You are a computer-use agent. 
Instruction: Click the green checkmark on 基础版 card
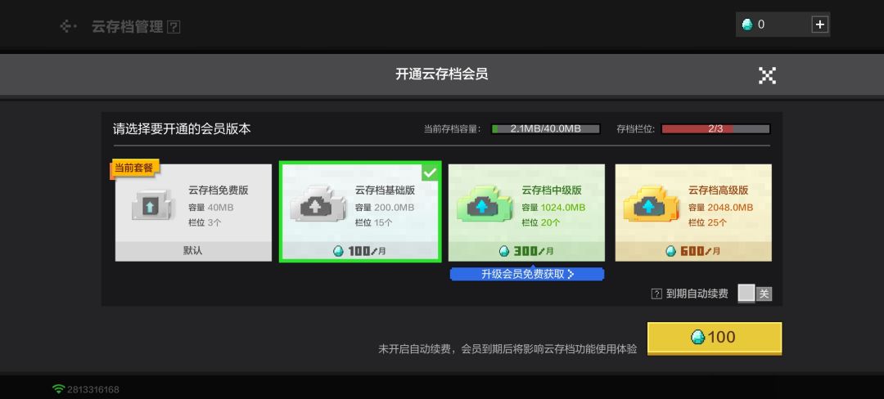(431, 173)
